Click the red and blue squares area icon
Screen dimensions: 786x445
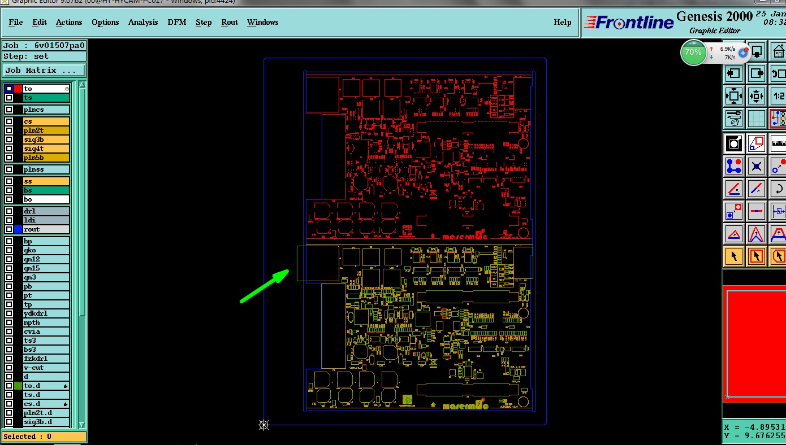[757, 143]
